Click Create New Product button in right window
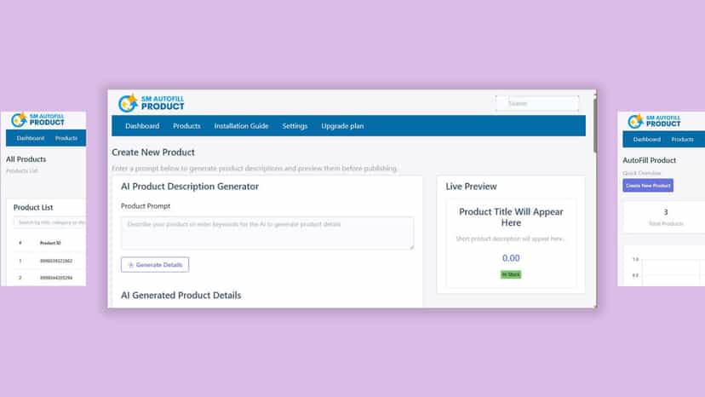The image size is (705, 397). point(648,186)
